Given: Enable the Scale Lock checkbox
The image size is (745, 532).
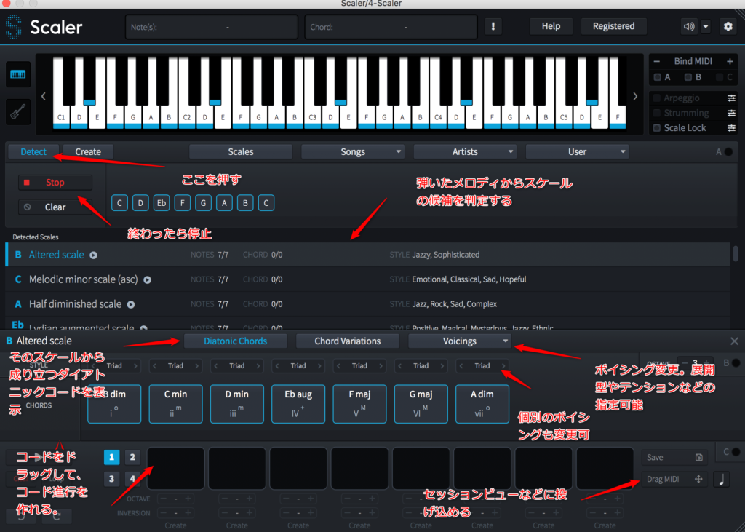Looking at the screenshot, I should tap(658, 128).
